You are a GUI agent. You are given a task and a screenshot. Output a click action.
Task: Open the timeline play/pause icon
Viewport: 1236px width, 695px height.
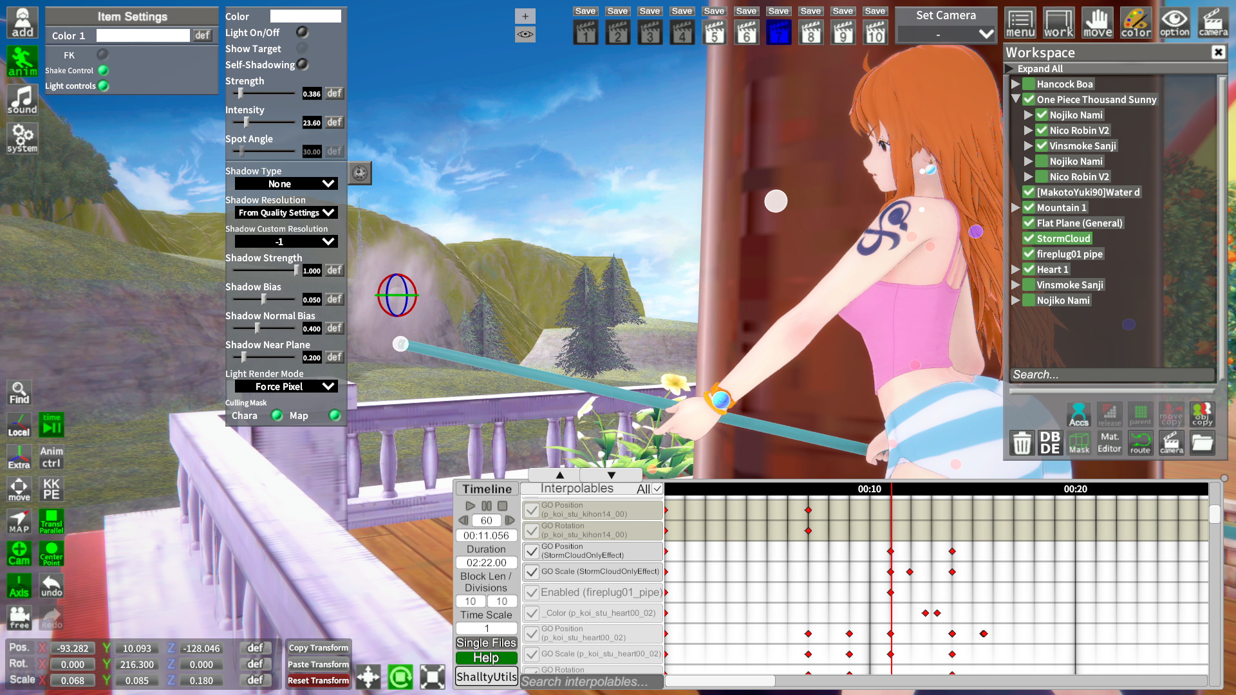51,425
